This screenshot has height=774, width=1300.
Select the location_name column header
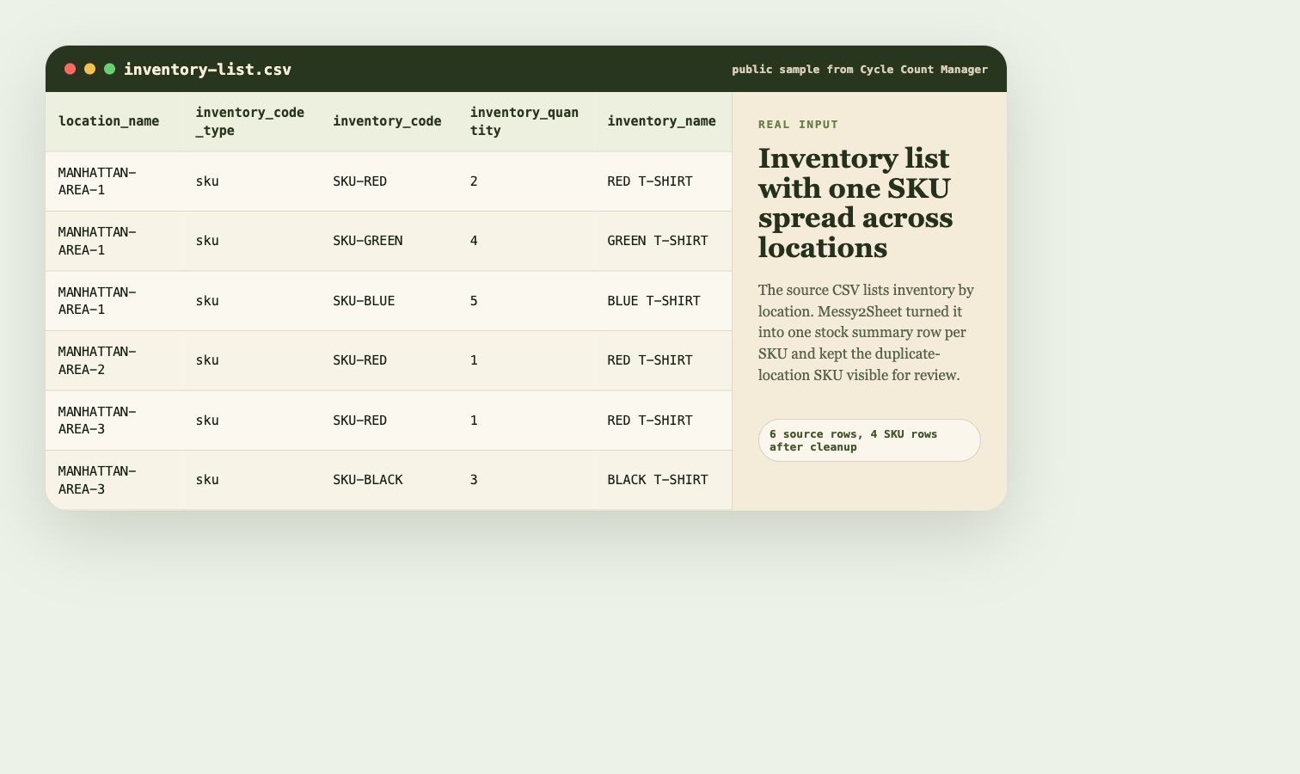coord(114,121)
